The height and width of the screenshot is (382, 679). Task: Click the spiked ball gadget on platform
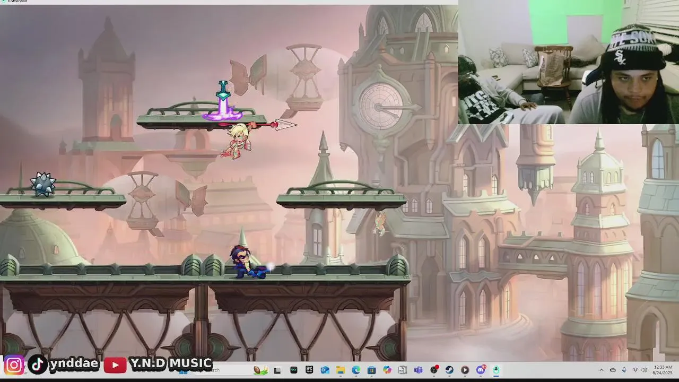tap(43, 184)
